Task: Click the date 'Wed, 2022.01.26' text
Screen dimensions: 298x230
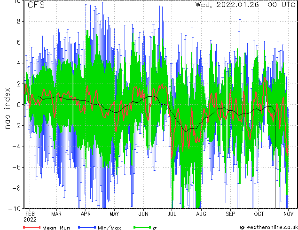Action: point(227,5)
